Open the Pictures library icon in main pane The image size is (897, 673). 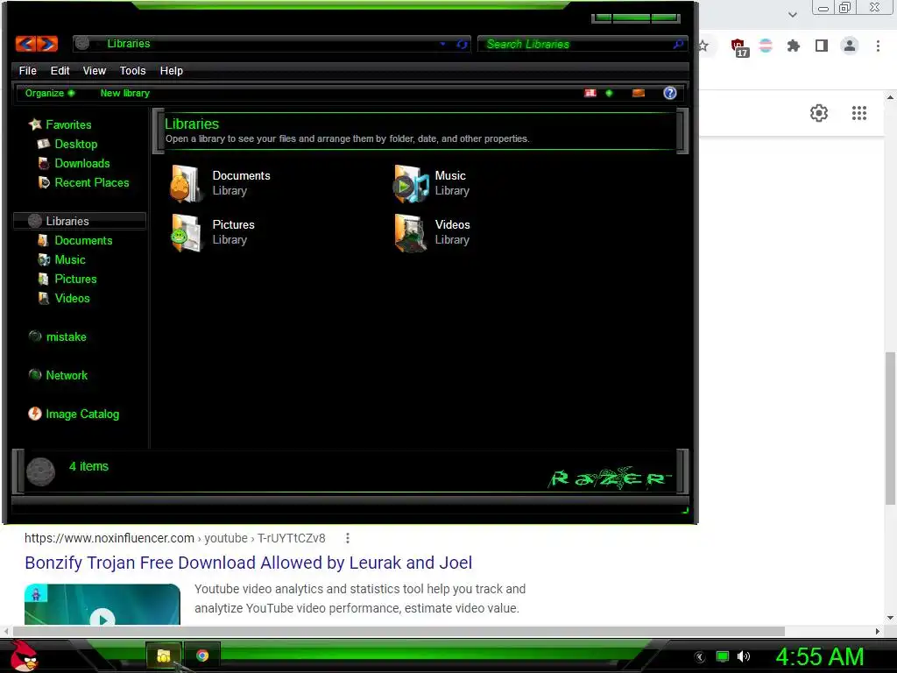point(186,233)
